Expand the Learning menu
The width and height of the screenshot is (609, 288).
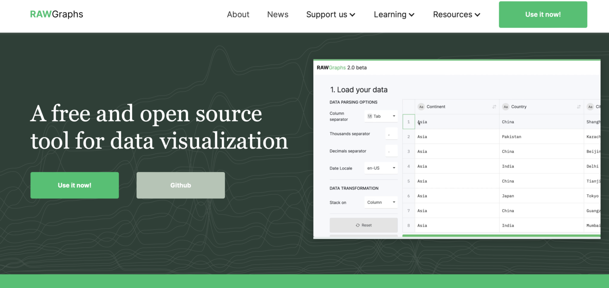pyautogui.click(x=394, y=15)
